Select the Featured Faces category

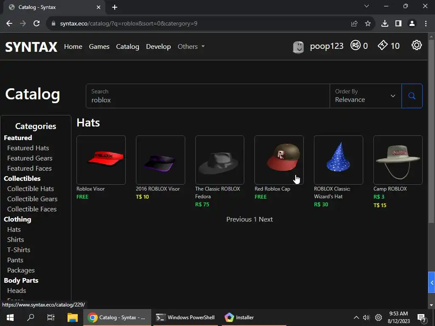(x=29, y=169)
